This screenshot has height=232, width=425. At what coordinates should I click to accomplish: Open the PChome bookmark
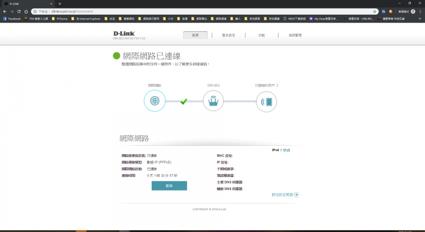point(60,19)
